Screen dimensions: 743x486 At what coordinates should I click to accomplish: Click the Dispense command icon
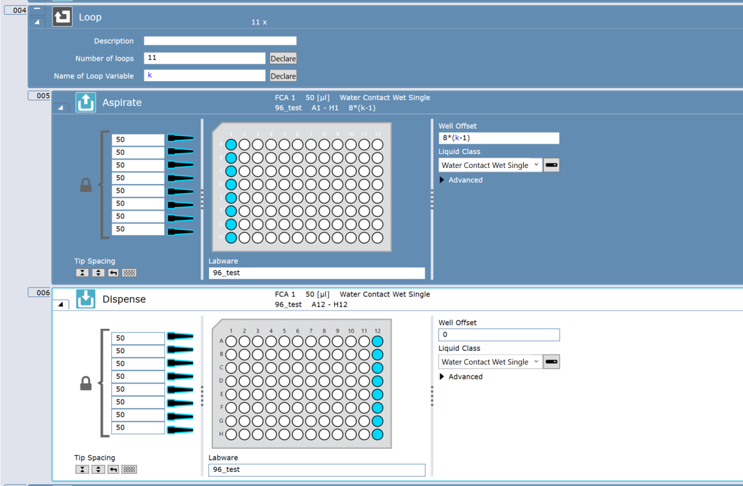point(86,299)
